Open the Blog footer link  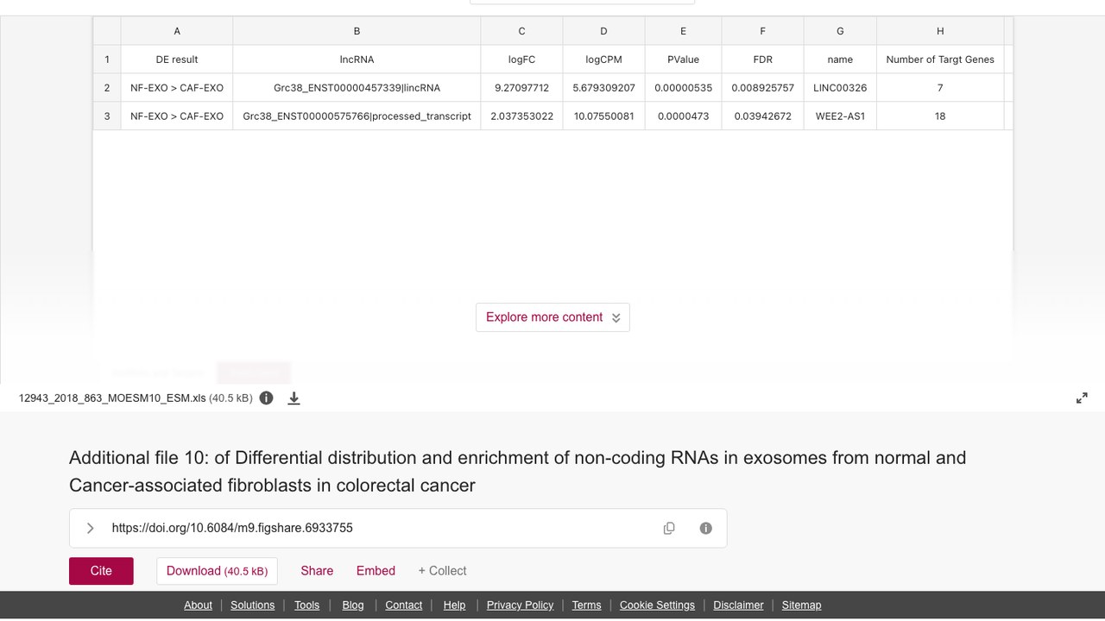click(x=353, y=605)
